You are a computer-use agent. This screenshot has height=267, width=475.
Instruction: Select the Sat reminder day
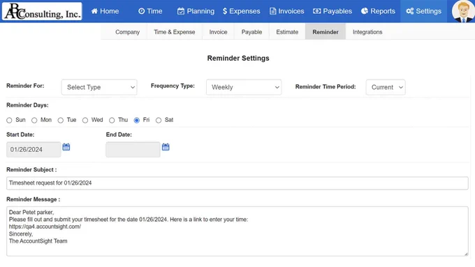tap(159, 121)
